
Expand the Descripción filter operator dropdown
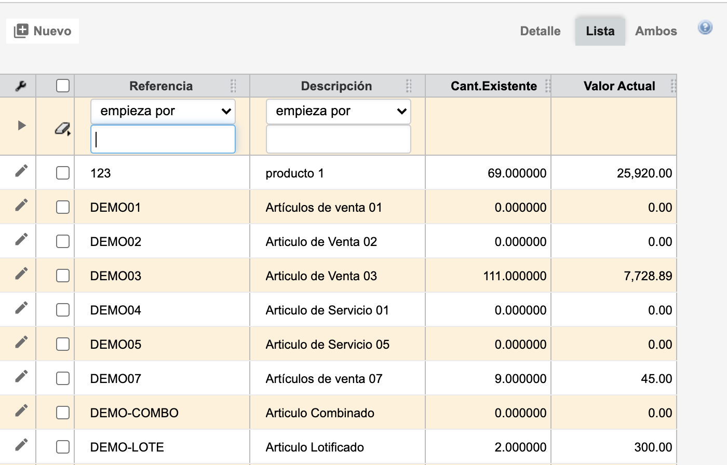pyautogui.click(x=339, y=111)
